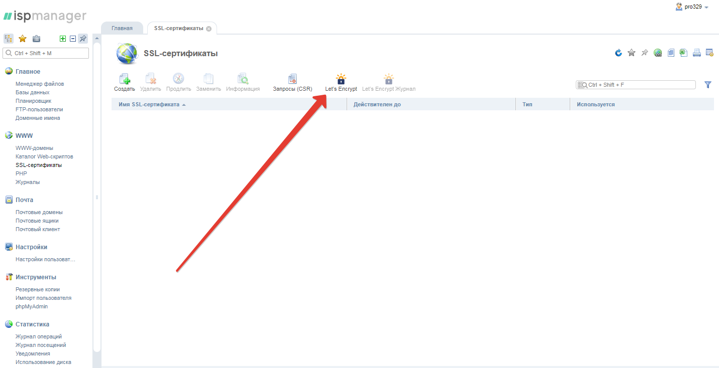Open the filter funnel icon
Screen dimensions: 719x368
click(x=708, y=85)
